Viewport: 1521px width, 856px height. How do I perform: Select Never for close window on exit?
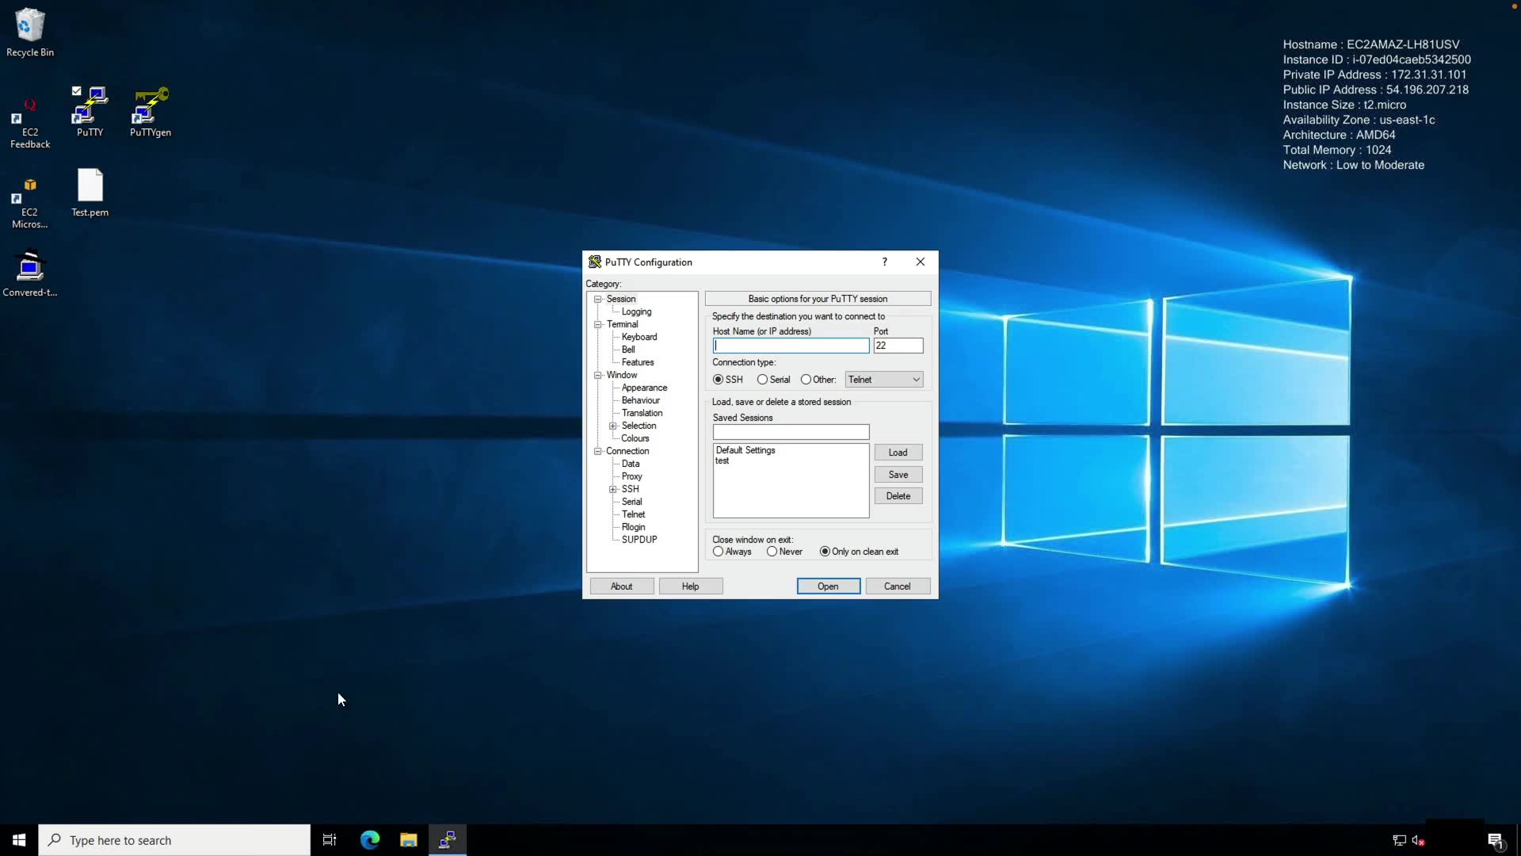pyautogui.click(x=772, y=552)
